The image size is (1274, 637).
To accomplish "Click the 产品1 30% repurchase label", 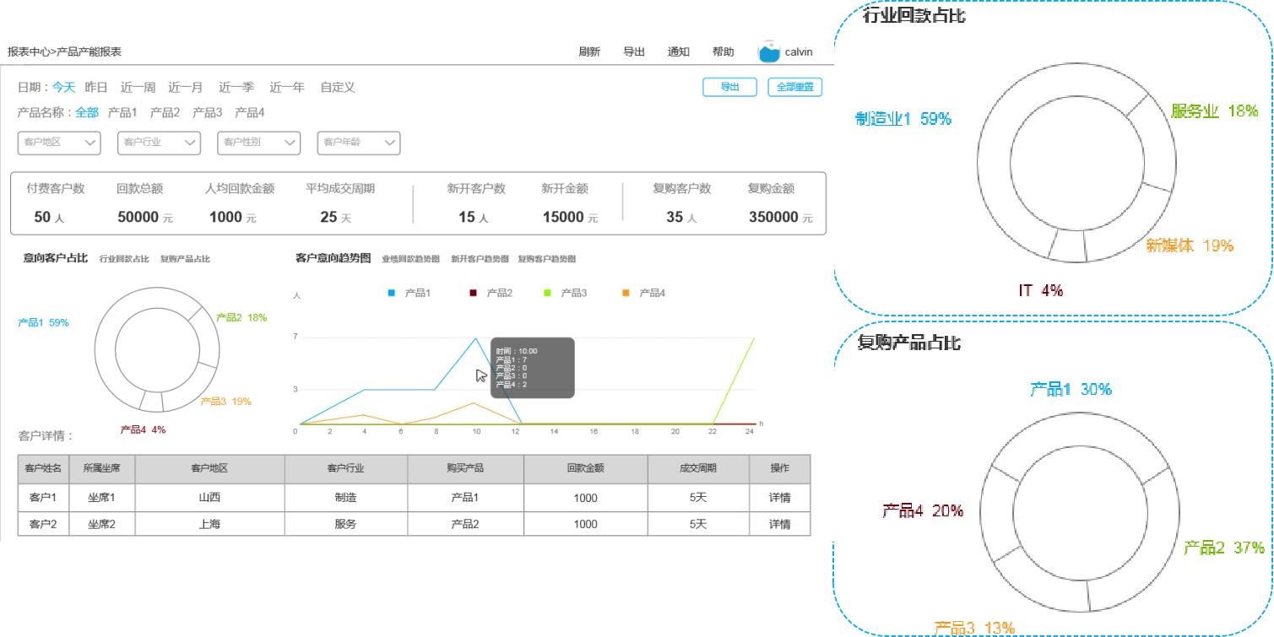I will pos(1071,389).
